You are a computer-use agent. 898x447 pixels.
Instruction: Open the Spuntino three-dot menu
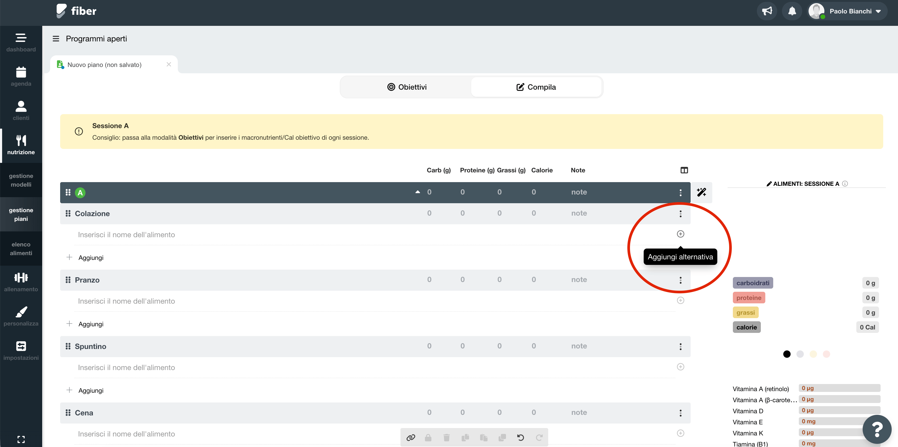click(680, 346)
